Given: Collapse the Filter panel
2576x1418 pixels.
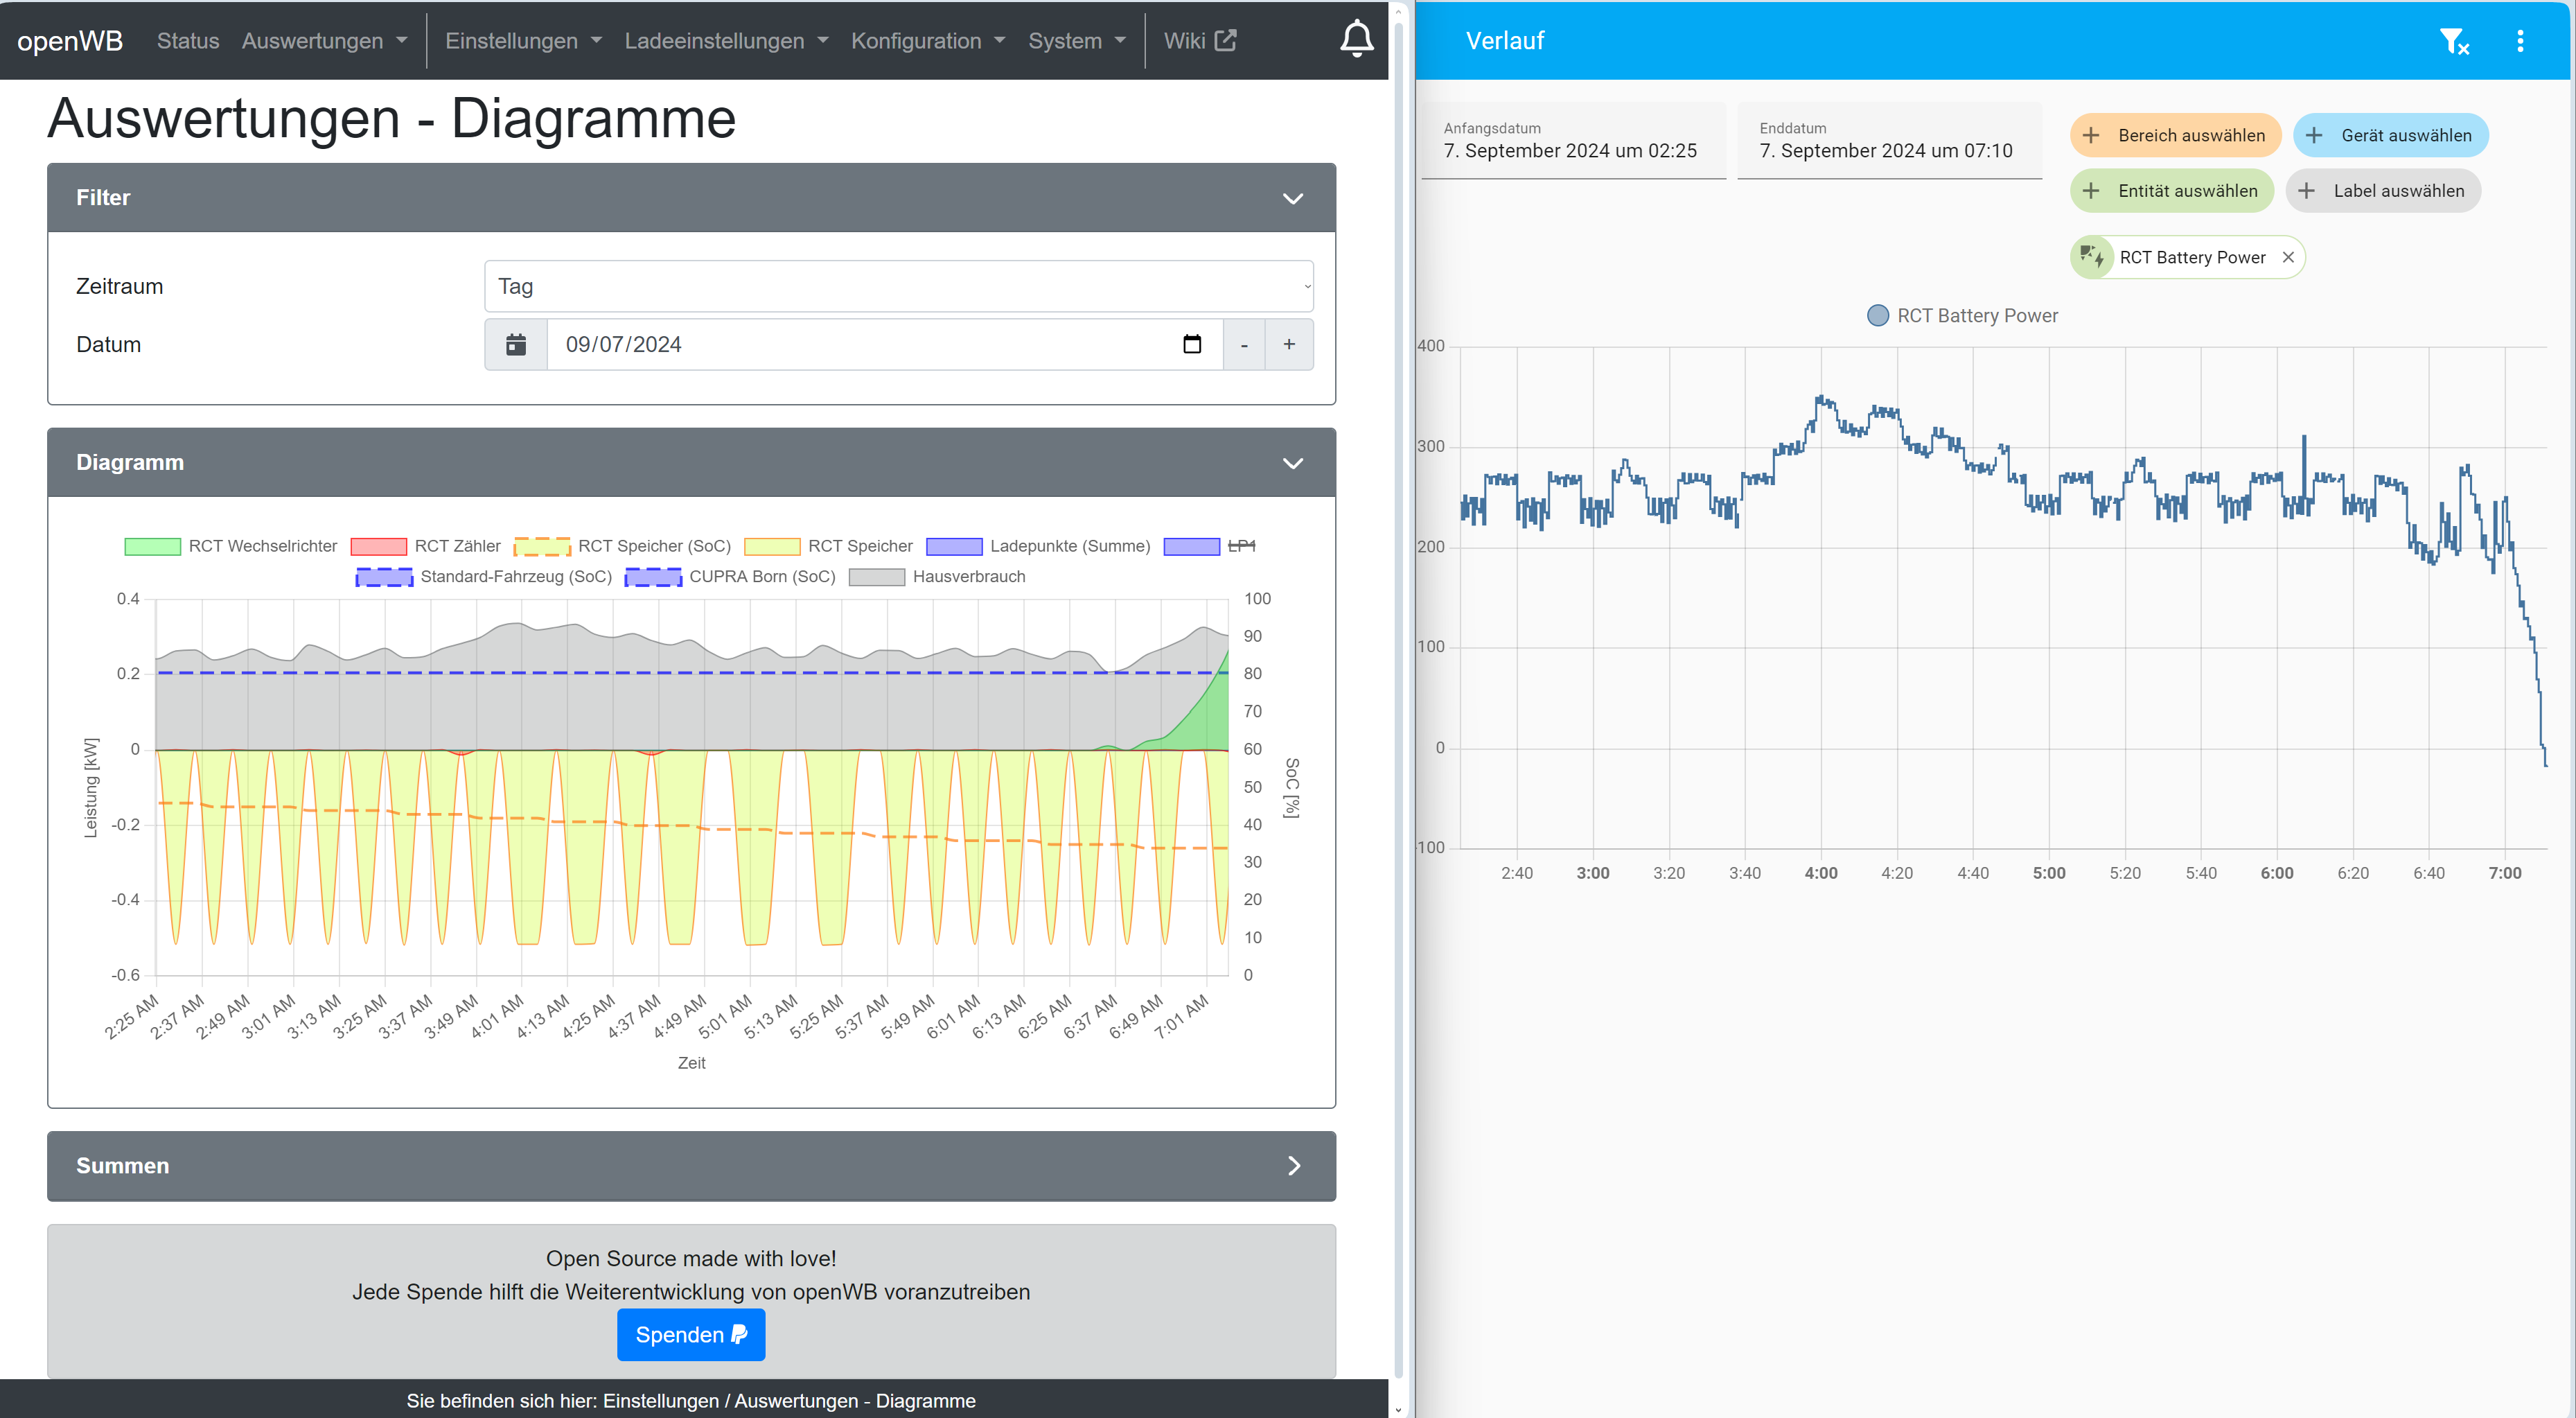Looking at the screenshot, I should coord(1292,198).
